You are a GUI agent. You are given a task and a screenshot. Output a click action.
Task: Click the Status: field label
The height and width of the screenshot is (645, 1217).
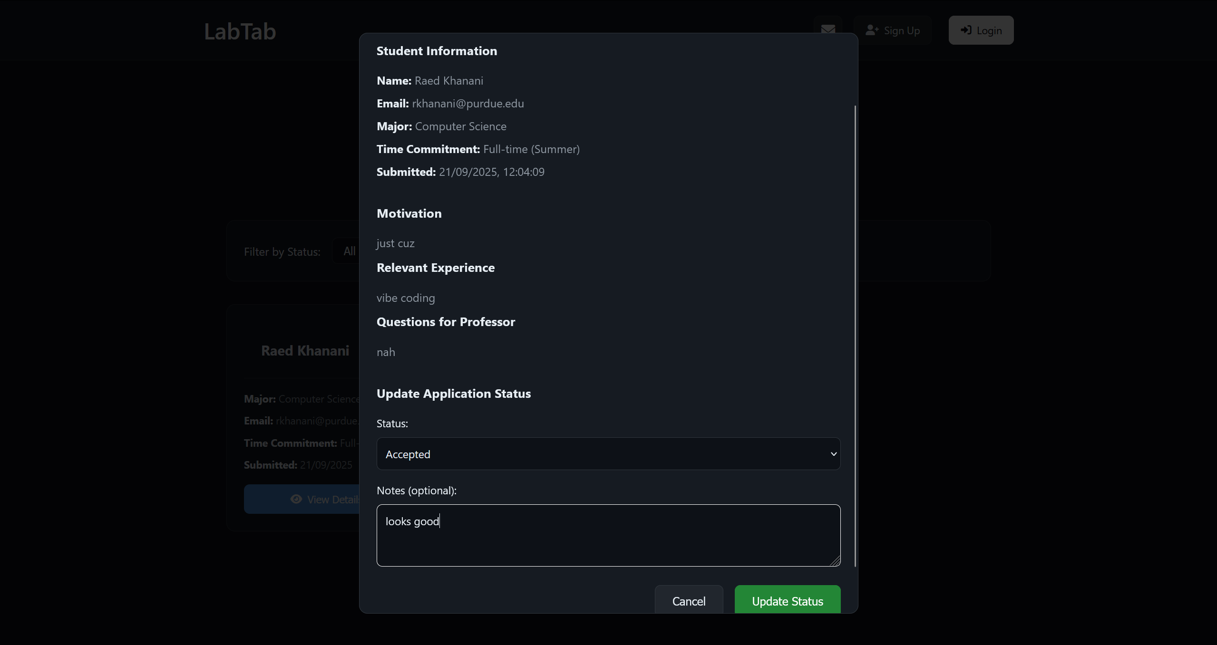[392, 424]
